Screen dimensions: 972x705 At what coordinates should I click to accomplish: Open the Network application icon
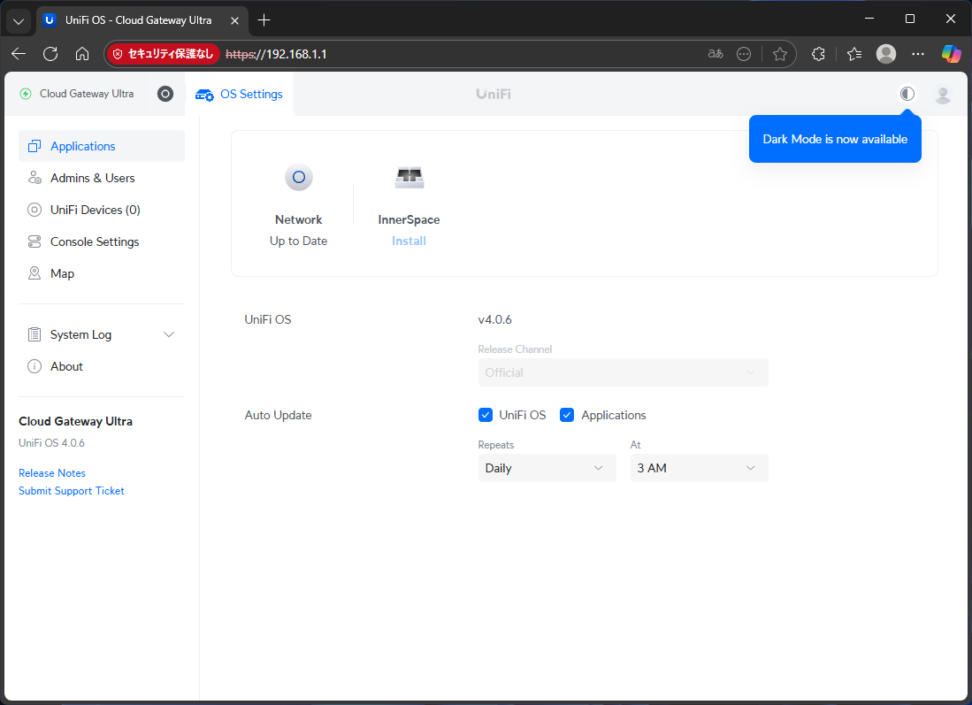click(x=299, y=178)
